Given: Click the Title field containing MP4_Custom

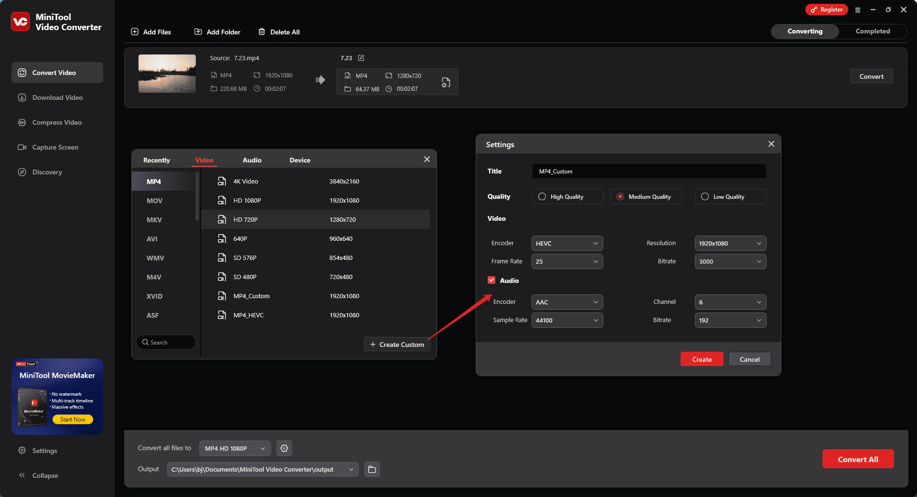Looking at the screenshot, I should (x=649, y=171).
